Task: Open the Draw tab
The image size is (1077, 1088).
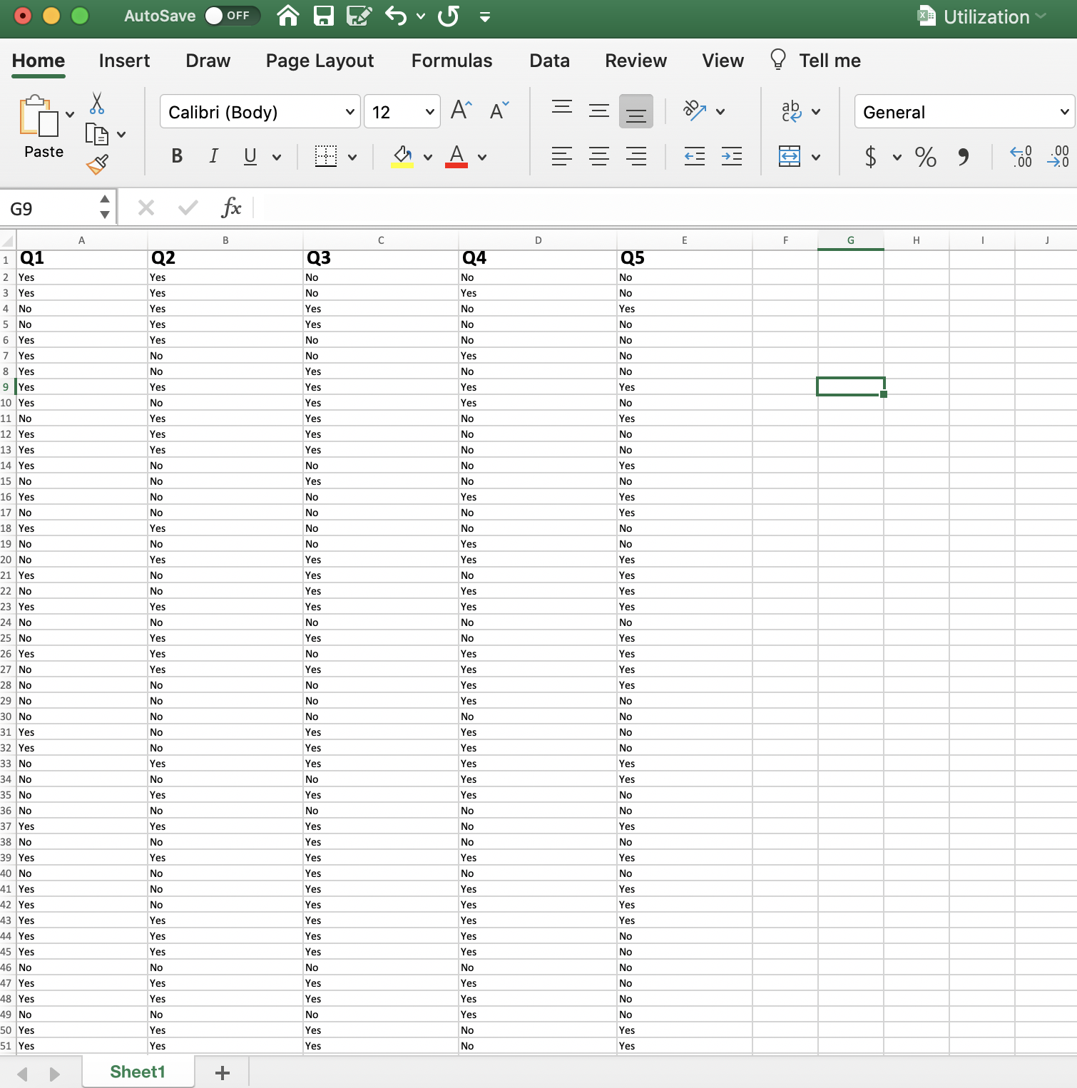Action: point(208,61)
